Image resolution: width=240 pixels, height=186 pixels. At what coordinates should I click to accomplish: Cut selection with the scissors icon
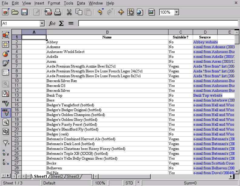[69, 12]
